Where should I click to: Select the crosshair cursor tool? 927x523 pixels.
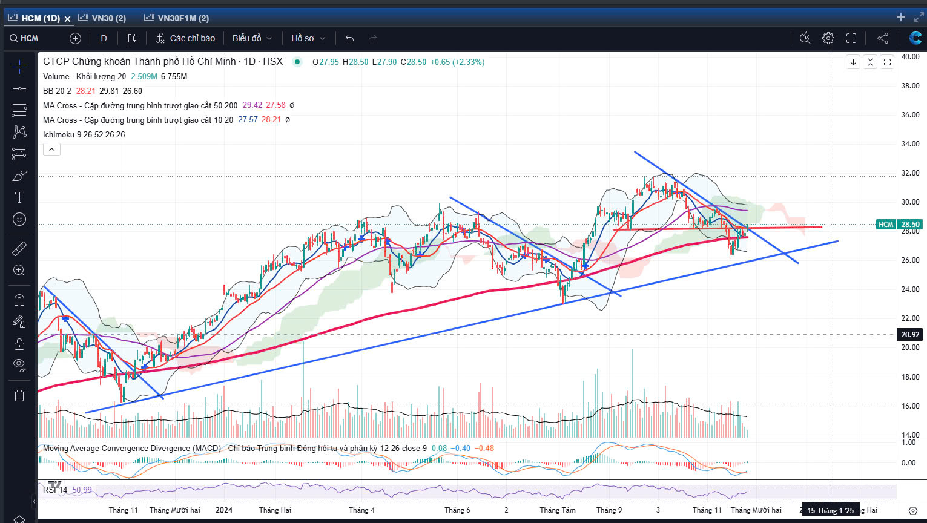(19, 67)
